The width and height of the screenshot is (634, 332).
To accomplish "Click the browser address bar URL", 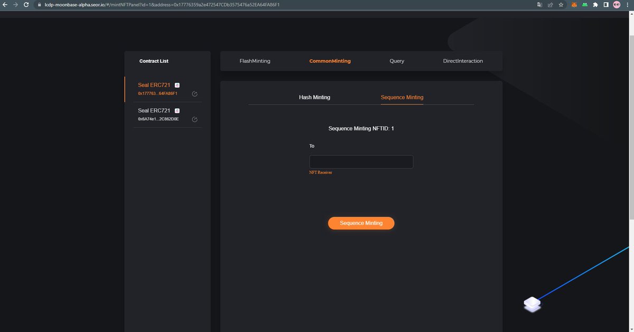I will pos(162,4).
